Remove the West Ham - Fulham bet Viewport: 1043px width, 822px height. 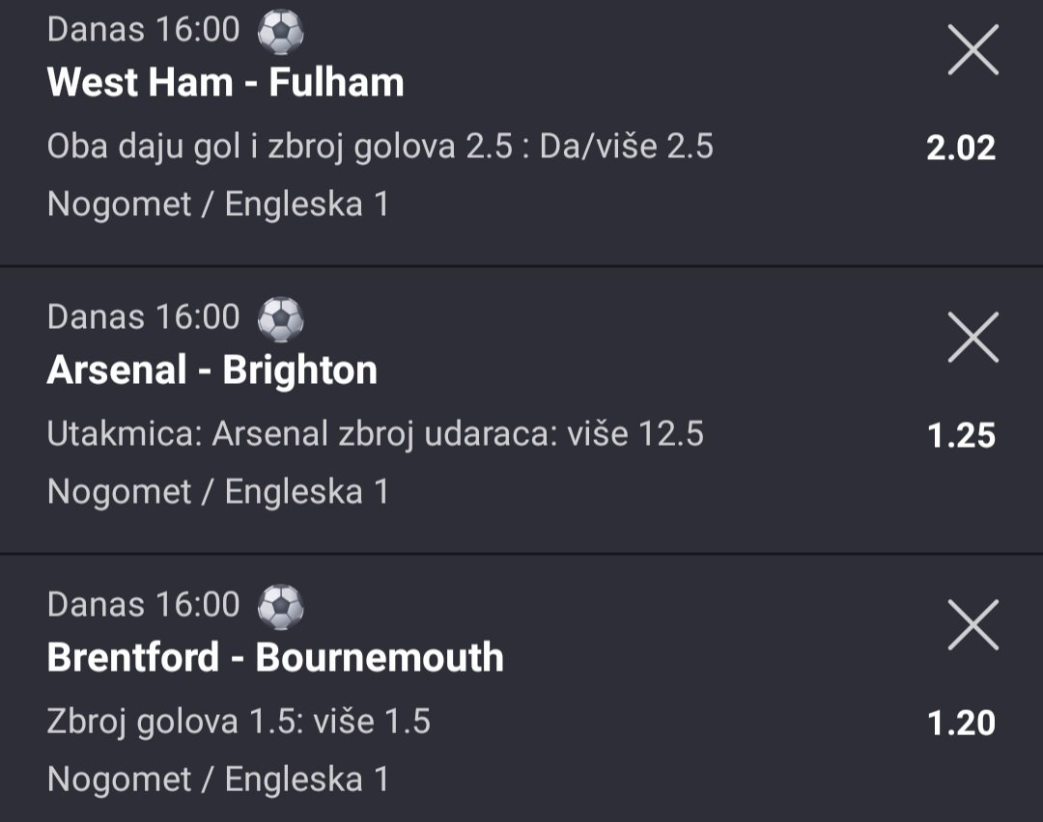click(973, 50)
